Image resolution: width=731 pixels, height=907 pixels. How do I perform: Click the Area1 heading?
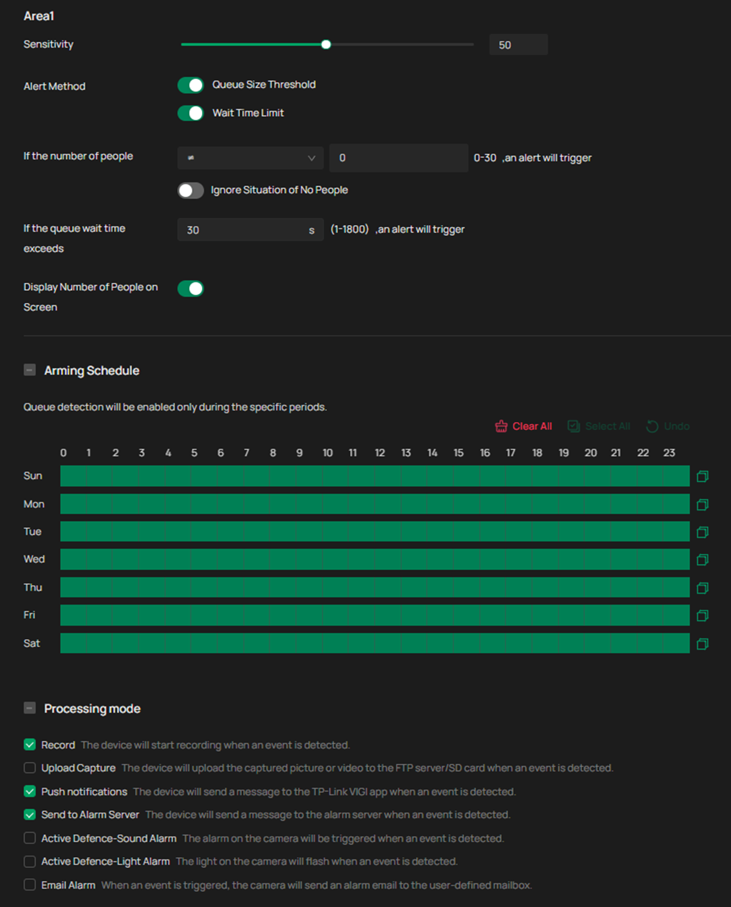[x=39, y=16]
